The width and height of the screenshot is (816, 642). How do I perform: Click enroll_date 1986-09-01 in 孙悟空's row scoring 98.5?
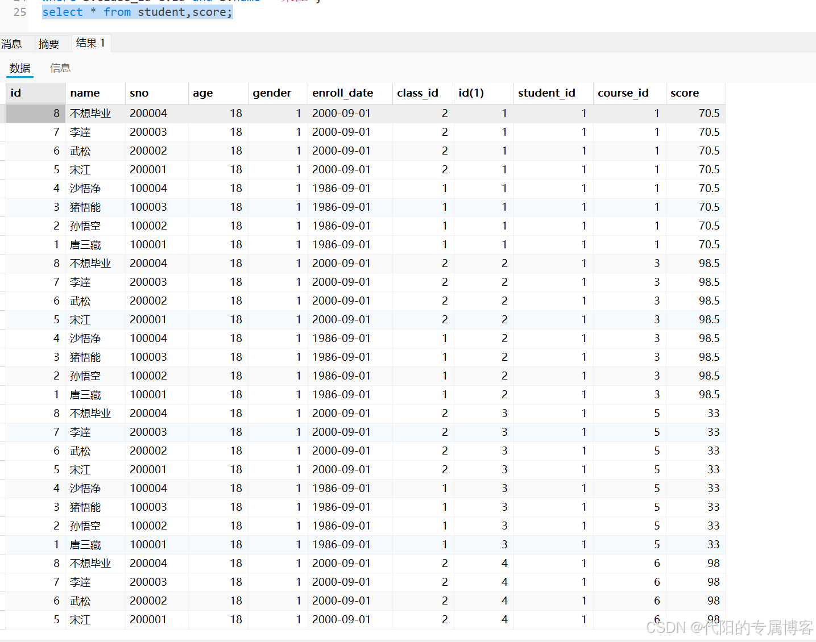342,376
